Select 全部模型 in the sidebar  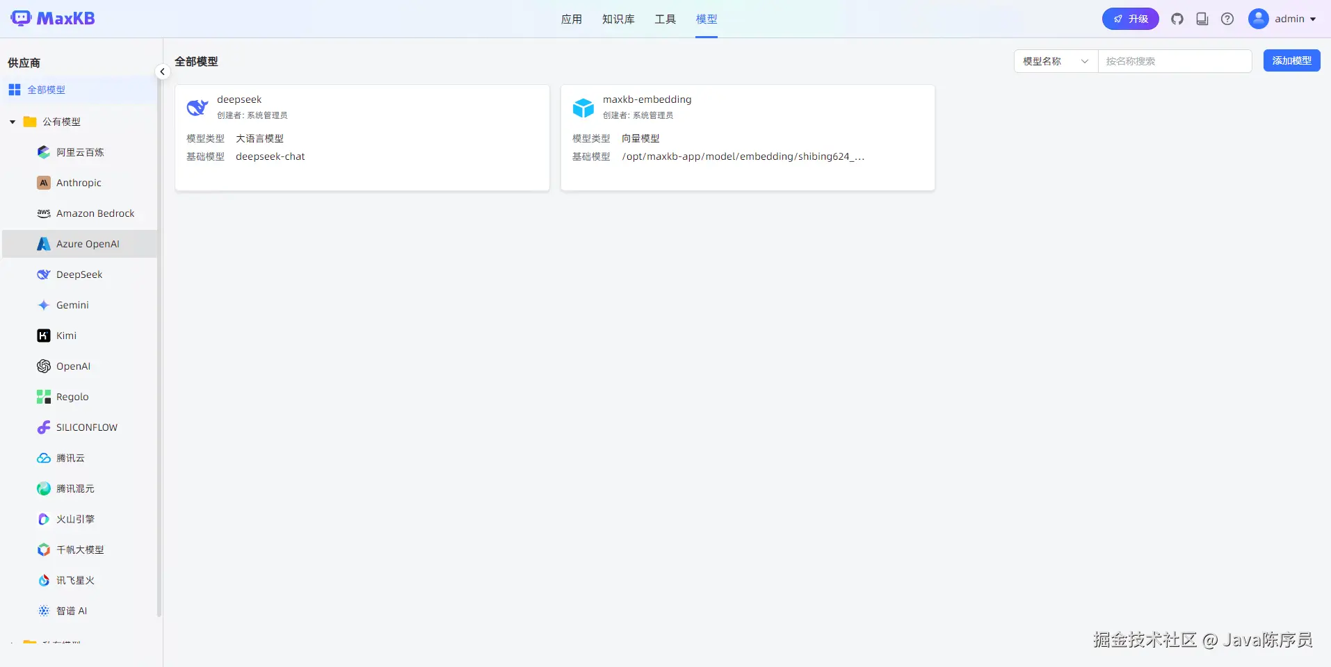click(x=79, y=90)
